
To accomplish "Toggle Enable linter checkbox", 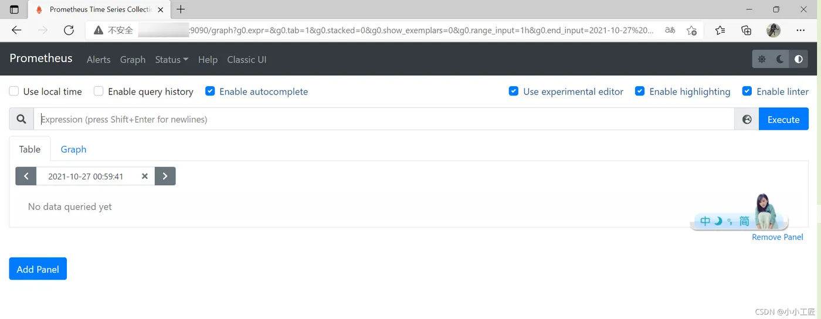I will [x=747, y=91].
